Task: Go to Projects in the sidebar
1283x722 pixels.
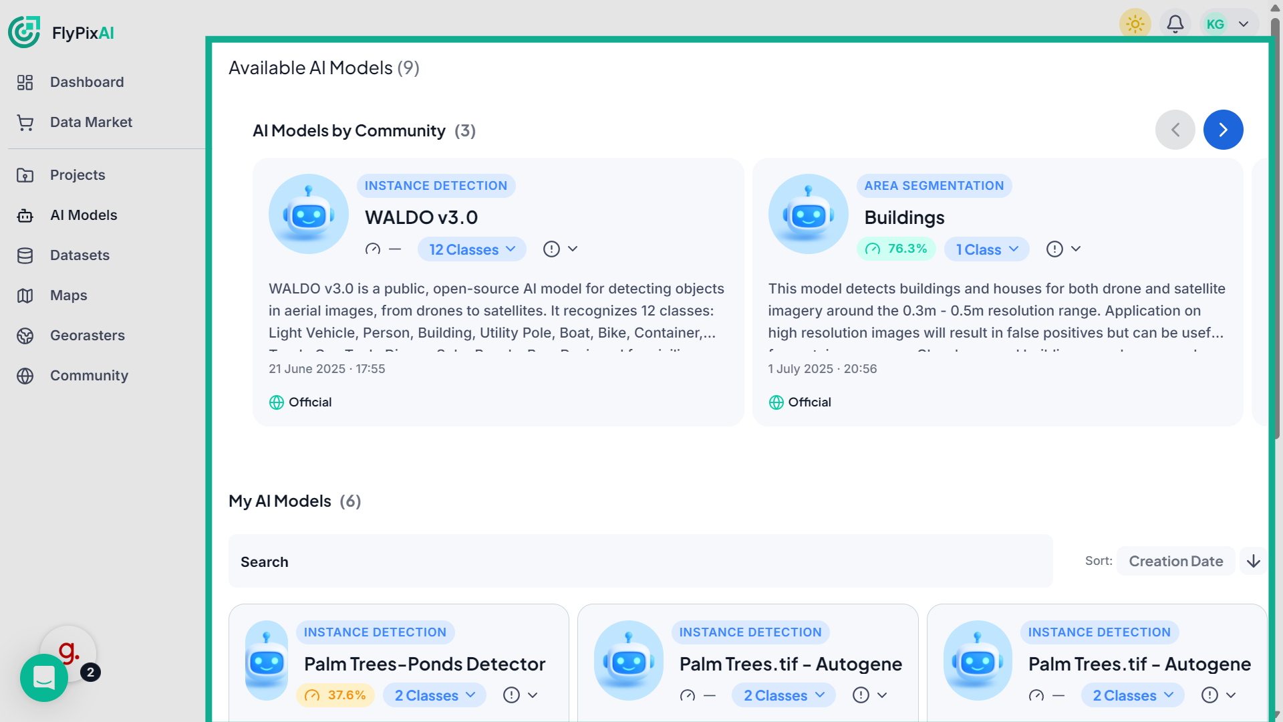Action: coord(78,175)
